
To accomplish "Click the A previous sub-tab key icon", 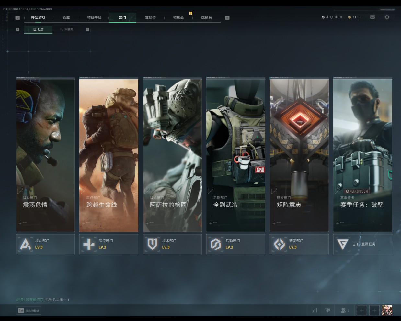I will (x=17, y=29).
